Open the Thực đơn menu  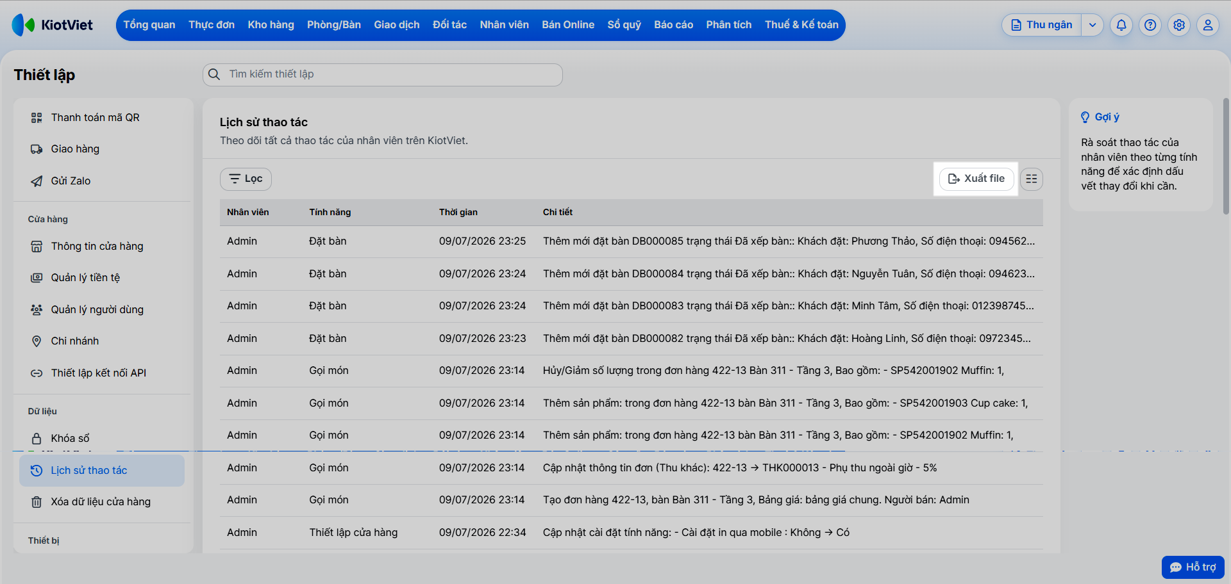[212, 25]
